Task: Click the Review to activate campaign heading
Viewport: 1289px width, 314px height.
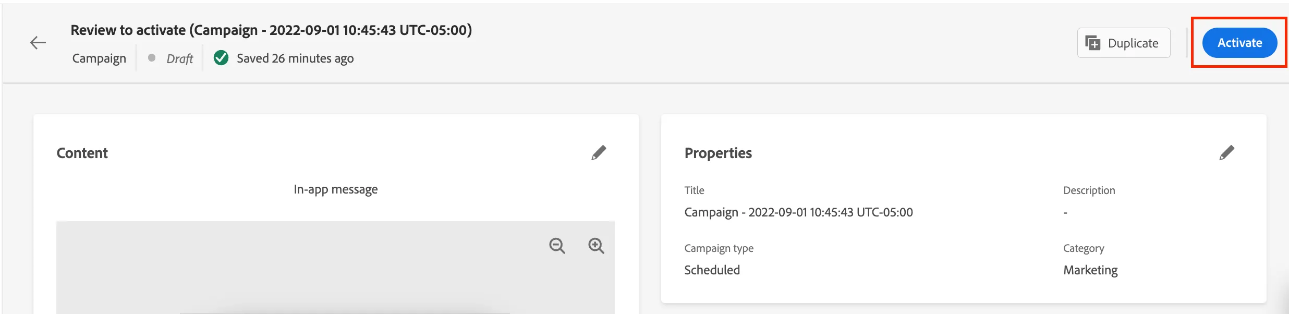Action: pos(271,30)
